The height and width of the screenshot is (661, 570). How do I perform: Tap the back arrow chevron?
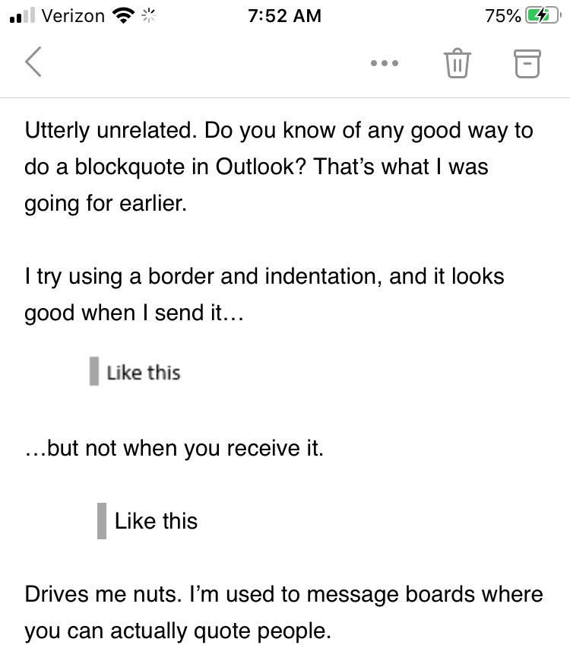coord(33,62)
